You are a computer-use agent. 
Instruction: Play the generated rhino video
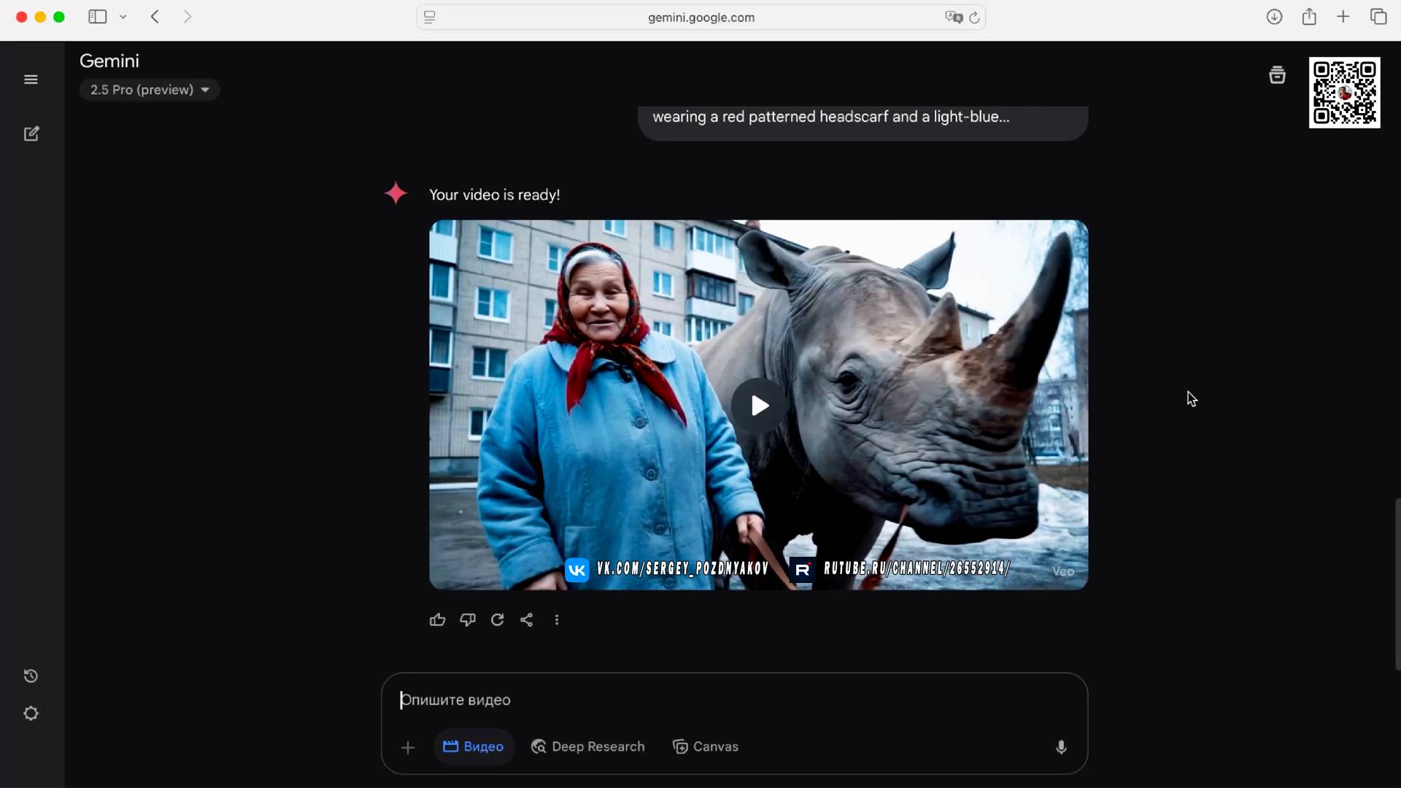(757, 405)
